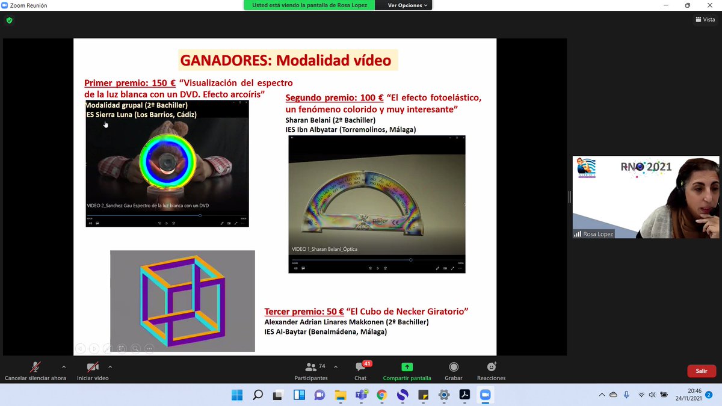Screen dimensions: 722x406
Task: Open the Chat panel with 41 unread
Action: [361, 371]
